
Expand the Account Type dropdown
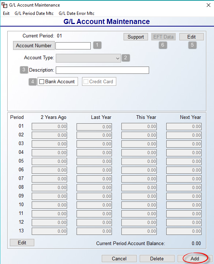[x=88, y=58]
